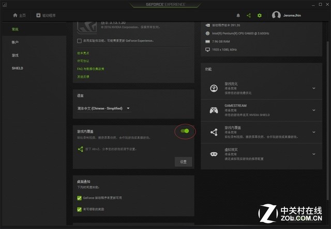Open the notifications bell icon
This screenshot has width=331, height=229.
(238, 15)
